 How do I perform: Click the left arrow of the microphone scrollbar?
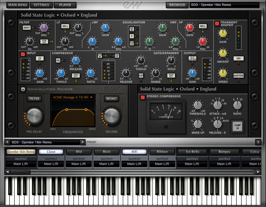[7, 172]
